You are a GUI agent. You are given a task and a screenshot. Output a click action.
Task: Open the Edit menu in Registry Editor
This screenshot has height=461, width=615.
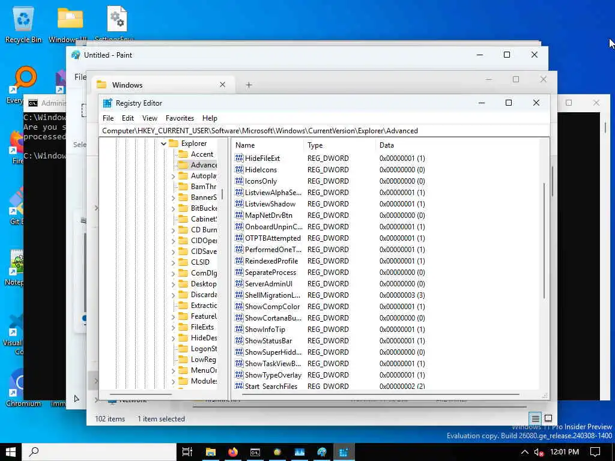[x=128, y=118]
